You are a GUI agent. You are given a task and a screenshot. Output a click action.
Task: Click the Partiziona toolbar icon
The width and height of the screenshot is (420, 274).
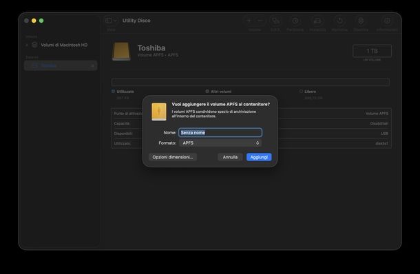click(x=295, y=21)
